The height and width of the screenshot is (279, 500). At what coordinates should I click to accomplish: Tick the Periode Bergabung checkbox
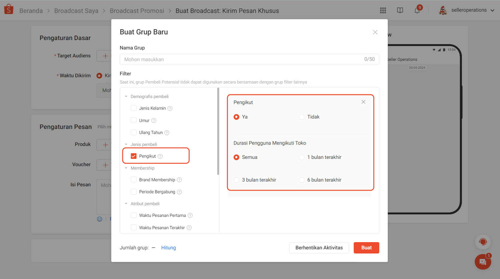(134, 192)
